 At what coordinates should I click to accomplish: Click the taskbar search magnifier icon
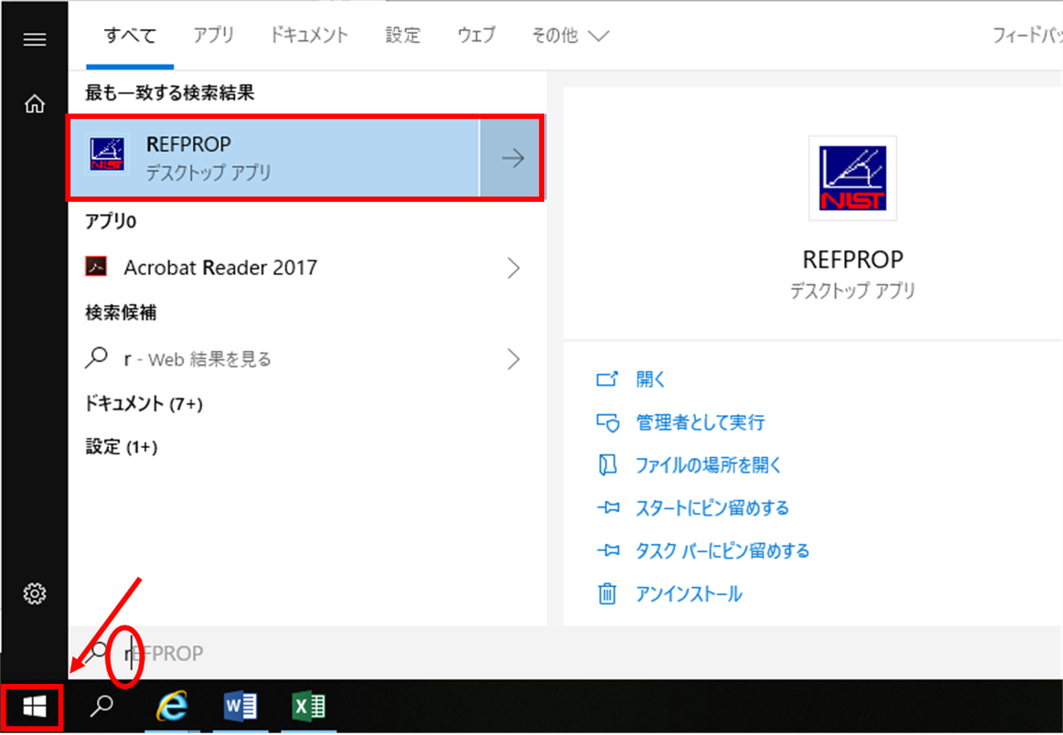102,708
